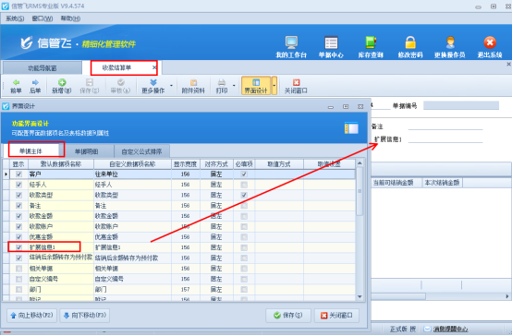Click 新增 green plus toolbar icon
This screenshot has height=336, width=512.
tap(62, 82)
